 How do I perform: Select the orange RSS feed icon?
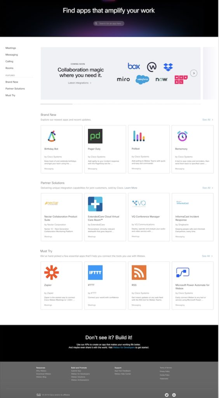coord(139,272)
